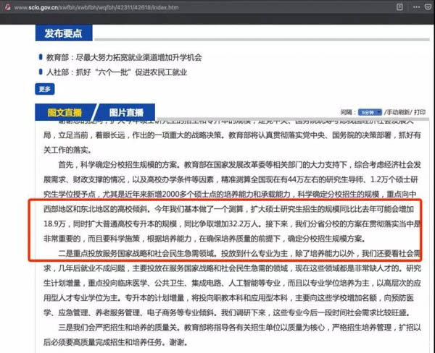The height and width of the screenshot is (353, 435).
Task: Click the line starting 二是重点投放服务国家战略
Action: pyautogui.click(x=239, y=253)
